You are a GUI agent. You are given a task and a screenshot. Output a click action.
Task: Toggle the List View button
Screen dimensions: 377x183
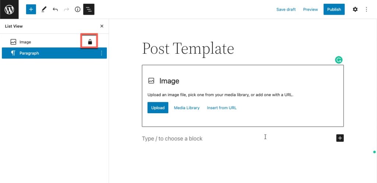89,9
